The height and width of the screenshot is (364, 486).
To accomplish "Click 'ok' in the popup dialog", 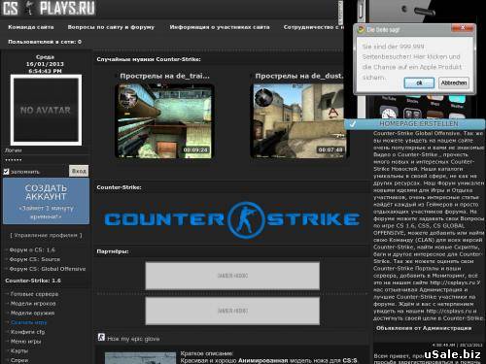I will point(419,83).
